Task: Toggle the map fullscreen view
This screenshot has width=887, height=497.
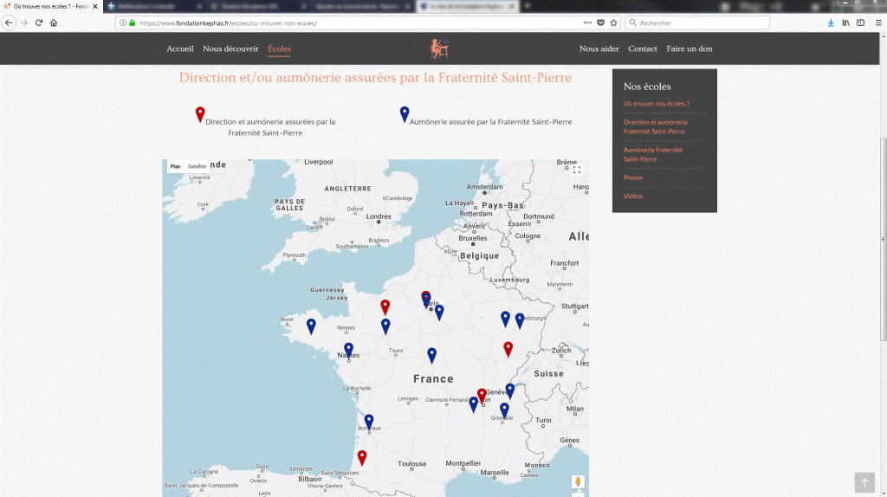Action: click(577, 170)
